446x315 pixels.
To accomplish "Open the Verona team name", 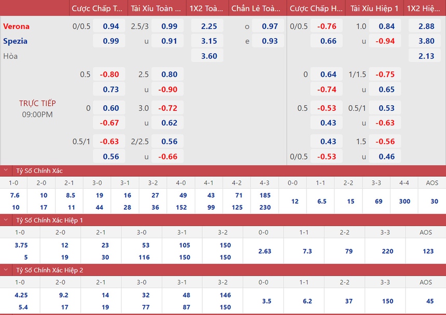I will pos(17,26).
